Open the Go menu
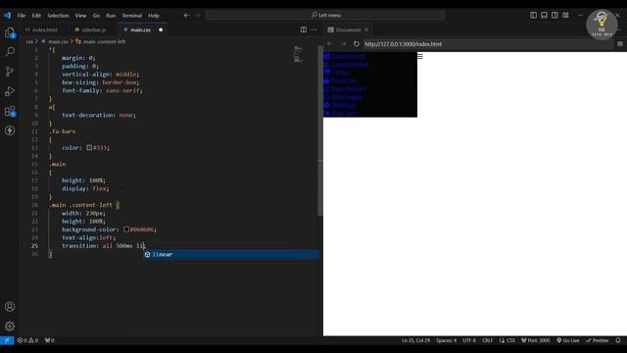This screenshot has width=627, height=353. coord(96,16)
